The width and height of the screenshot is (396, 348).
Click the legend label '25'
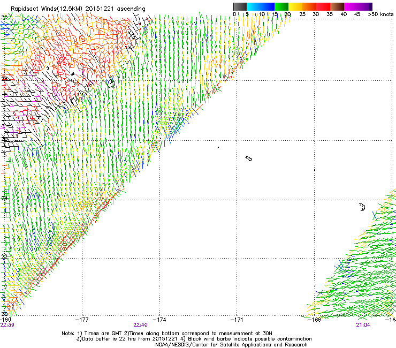(302, 14)
